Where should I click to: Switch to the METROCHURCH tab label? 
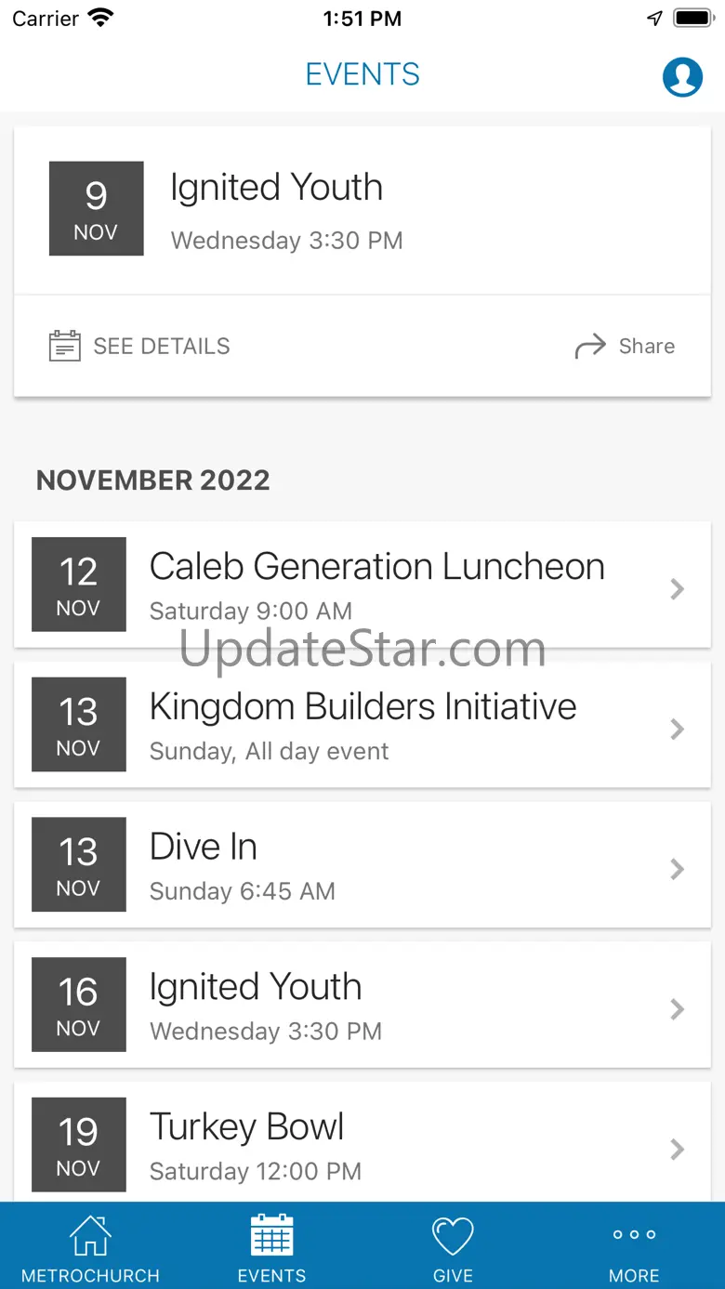90,1275
